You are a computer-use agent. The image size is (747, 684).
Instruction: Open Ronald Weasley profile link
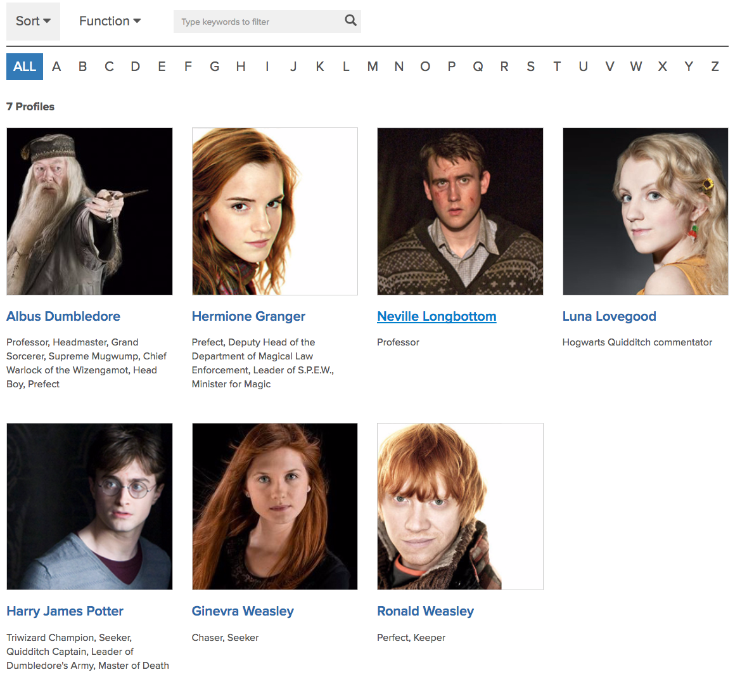[x=425, y=611]
